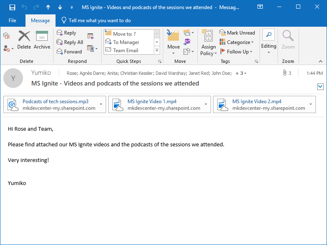Open the More respond actions dropdown
This screenshot has width=327, height=245.
point(93,49)
